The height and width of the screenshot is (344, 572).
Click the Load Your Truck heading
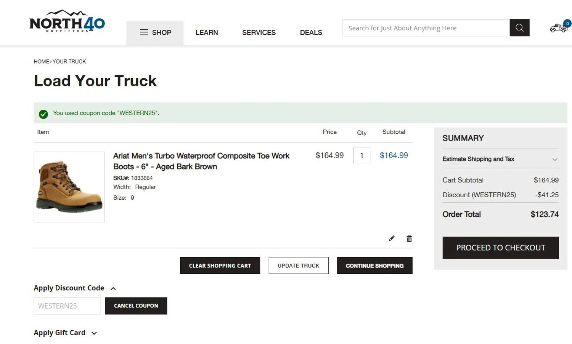tap(95, 81)
